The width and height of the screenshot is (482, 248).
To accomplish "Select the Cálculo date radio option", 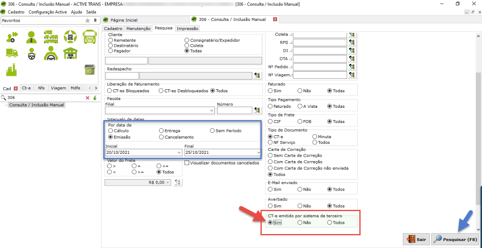I will point(110,131).
